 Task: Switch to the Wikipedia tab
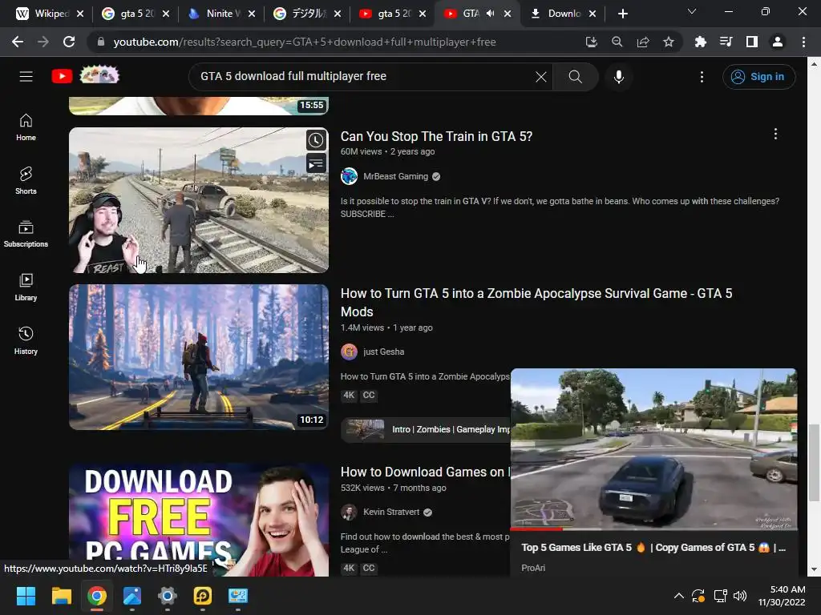tap(43, 14)
